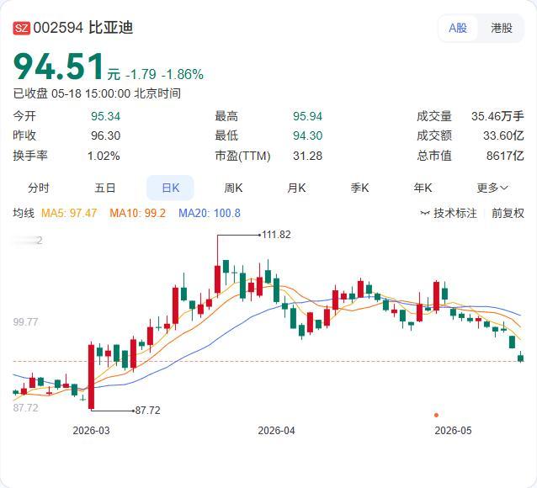Image resolution: width=537 pixels, height=488 pixels.
Task: Expand the 更多 dropdown
Action: [492, 188]
